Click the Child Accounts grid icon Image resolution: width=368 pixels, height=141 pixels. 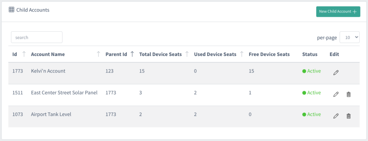coord(11,10)
